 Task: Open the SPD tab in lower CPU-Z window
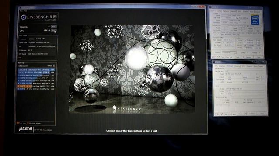click(243, 66)
